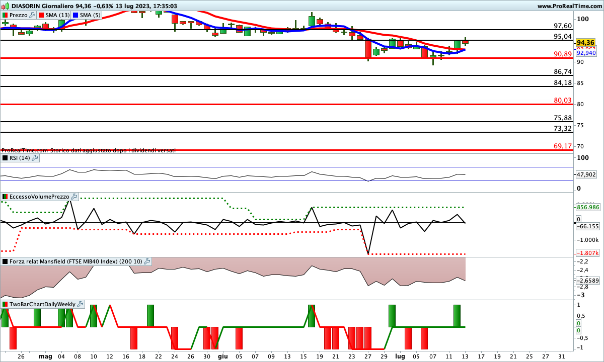Viewport: 604px width, 362px height.
Task: Click the 73,32 level label
Action: point(563,129)
